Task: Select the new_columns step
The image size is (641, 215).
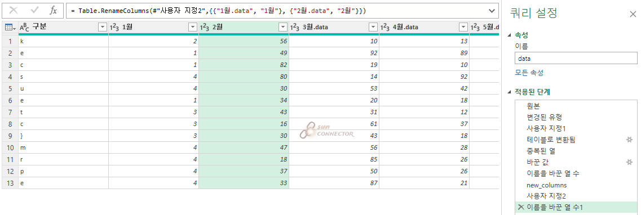Action: (576, 185)
